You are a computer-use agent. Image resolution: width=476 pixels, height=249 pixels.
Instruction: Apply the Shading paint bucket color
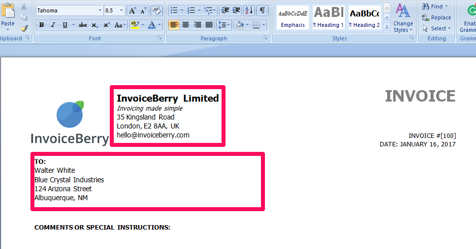coord(239,25)
